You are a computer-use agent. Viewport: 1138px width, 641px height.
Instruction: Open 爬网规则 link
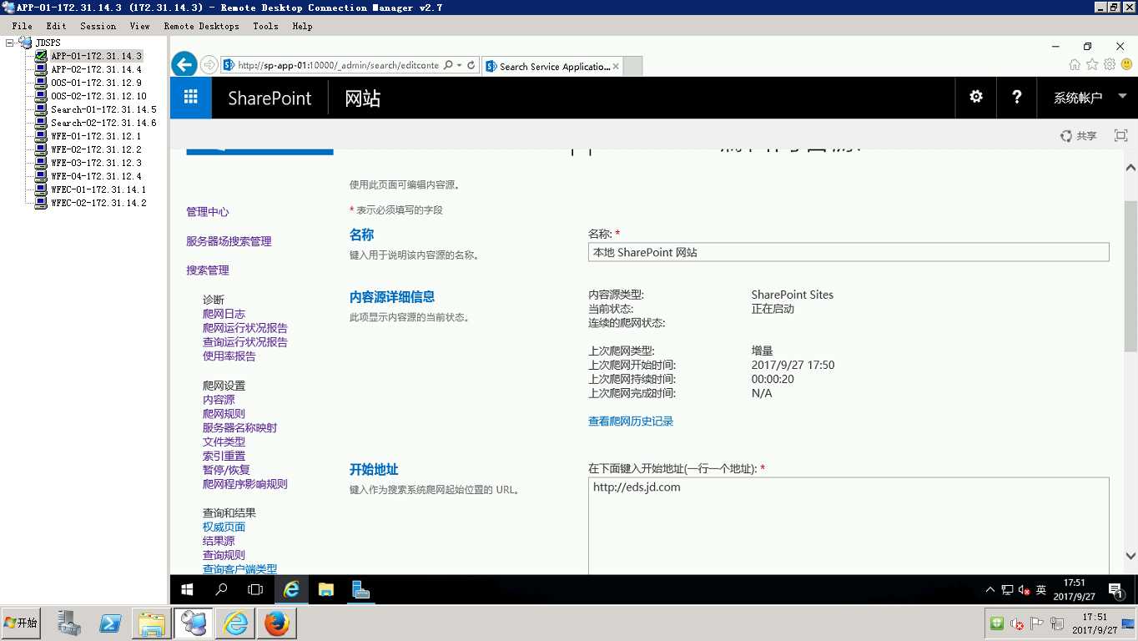click(224, 414)
